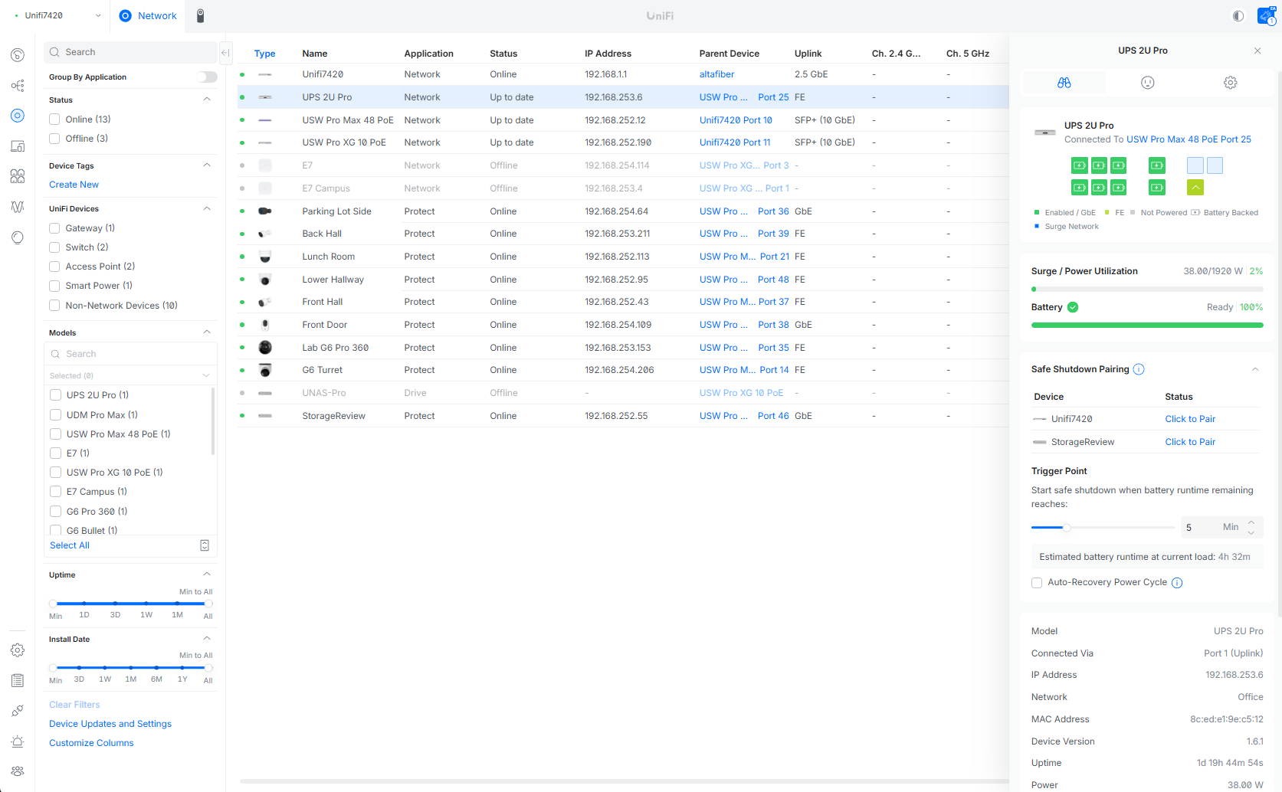Open Device Updates and Settings link
Screen dimensions: 1282x792
(110, 724)
